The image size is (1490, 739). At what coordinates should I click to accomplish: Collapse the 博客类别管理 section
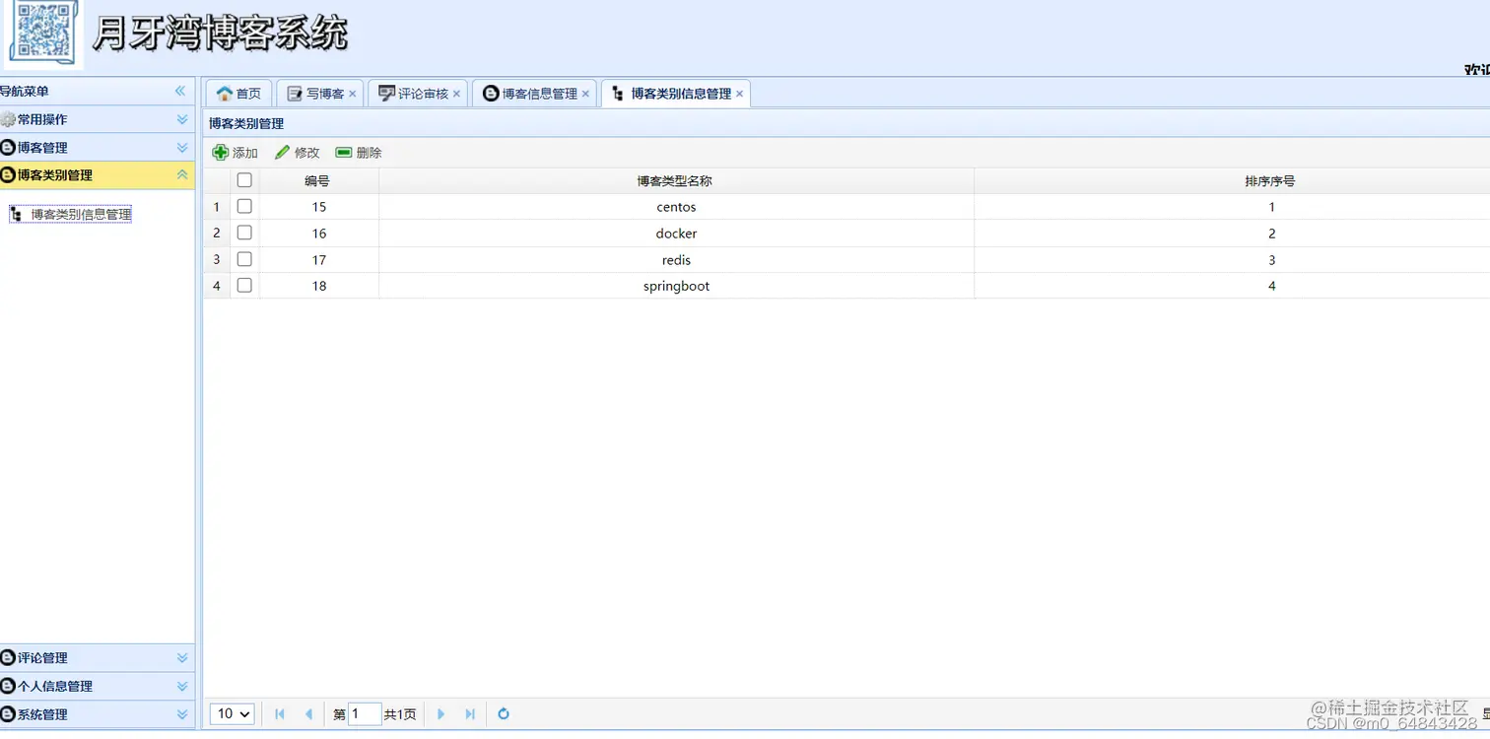click(x=182, y=174)
